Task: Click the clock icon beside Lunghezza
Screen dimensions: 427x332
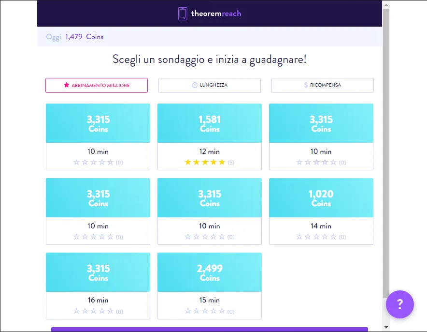Action: (x=195, y=85)
